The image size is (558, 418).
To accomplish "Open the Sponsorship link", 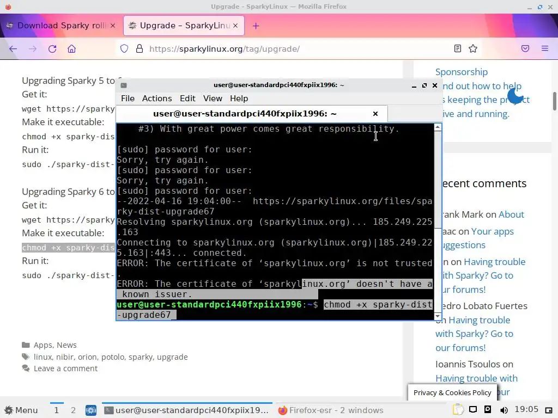I will [461, 72].
